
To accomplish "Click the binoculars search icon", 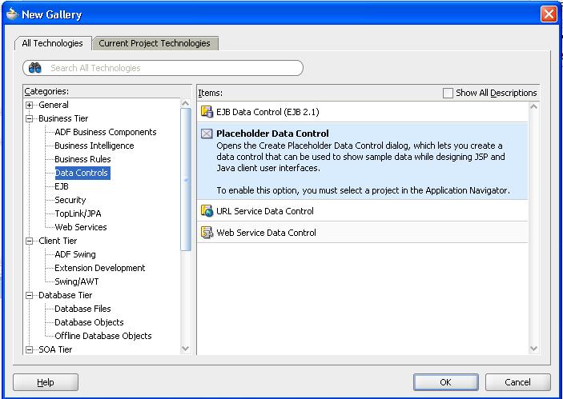I will pos(34,68).
